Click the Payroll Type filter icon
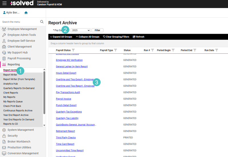The width and height of the screenshot is (228, 157). (x=116, y=50)
